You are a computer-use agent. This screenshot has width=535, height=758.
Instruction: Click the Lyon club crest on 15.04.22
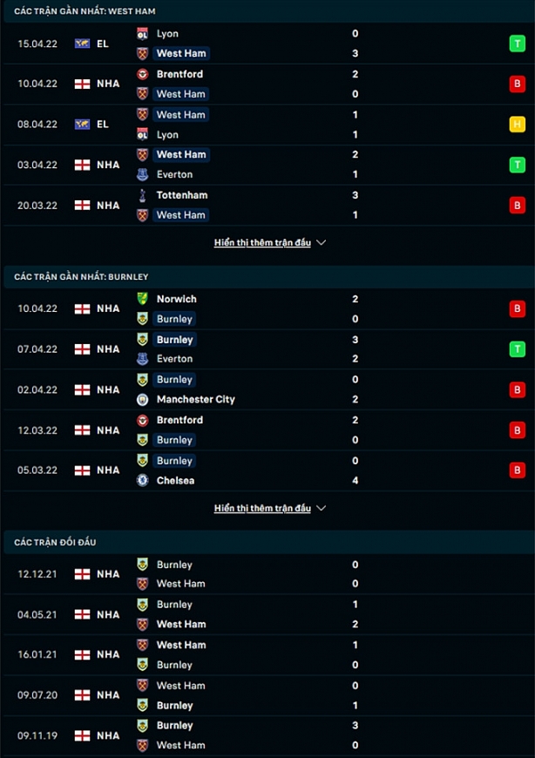pyautogui.click(x=143, y=34)
